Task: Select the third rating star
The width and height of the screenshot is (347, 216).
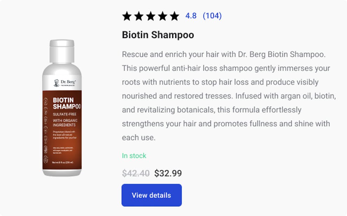Action: coord(151,15)
